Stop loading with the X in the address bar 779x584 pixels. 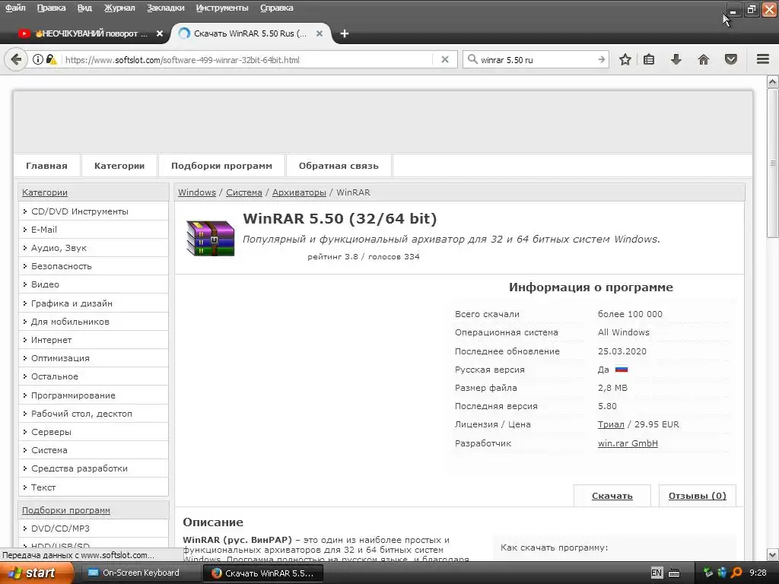(x=444, y=59)
